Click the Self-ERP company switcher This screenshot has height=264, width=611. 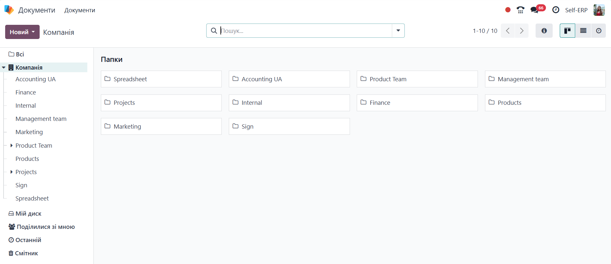pos(576,10)
